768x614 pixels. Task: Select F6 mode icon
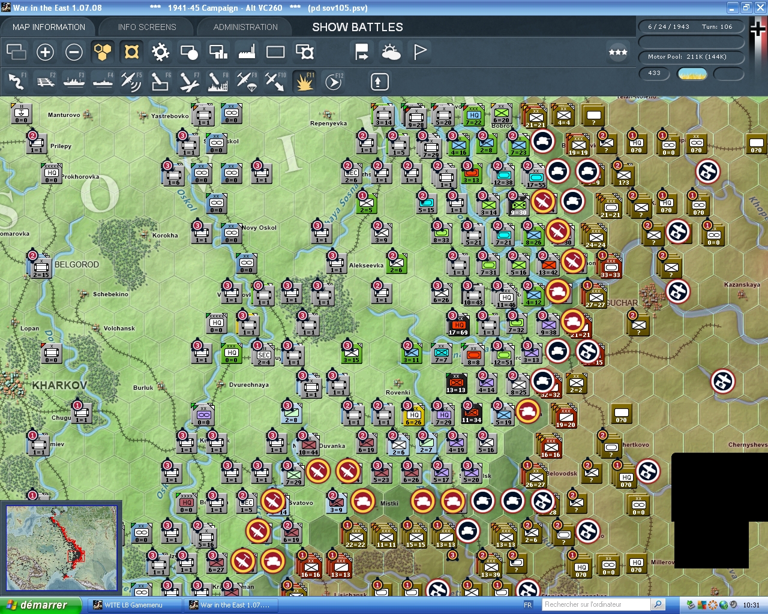coord(160,81)
